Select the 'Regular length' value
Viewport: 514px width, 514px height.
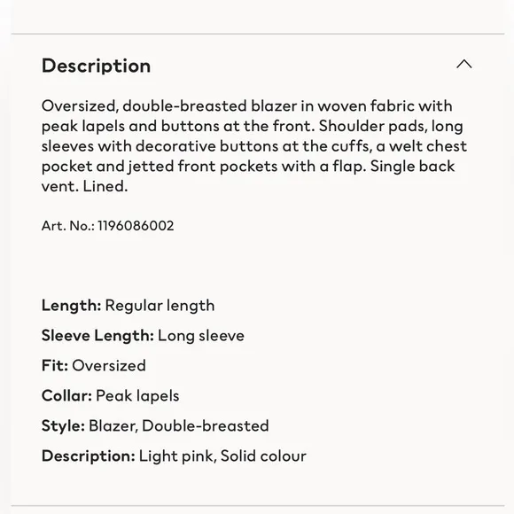[160, 306]
